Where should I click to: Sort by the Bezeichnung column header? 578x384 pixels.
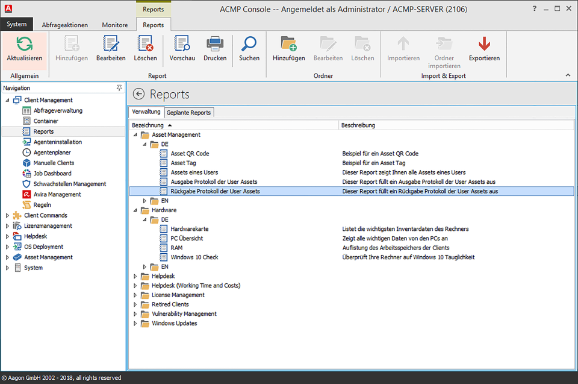click(x=148, y=125)
